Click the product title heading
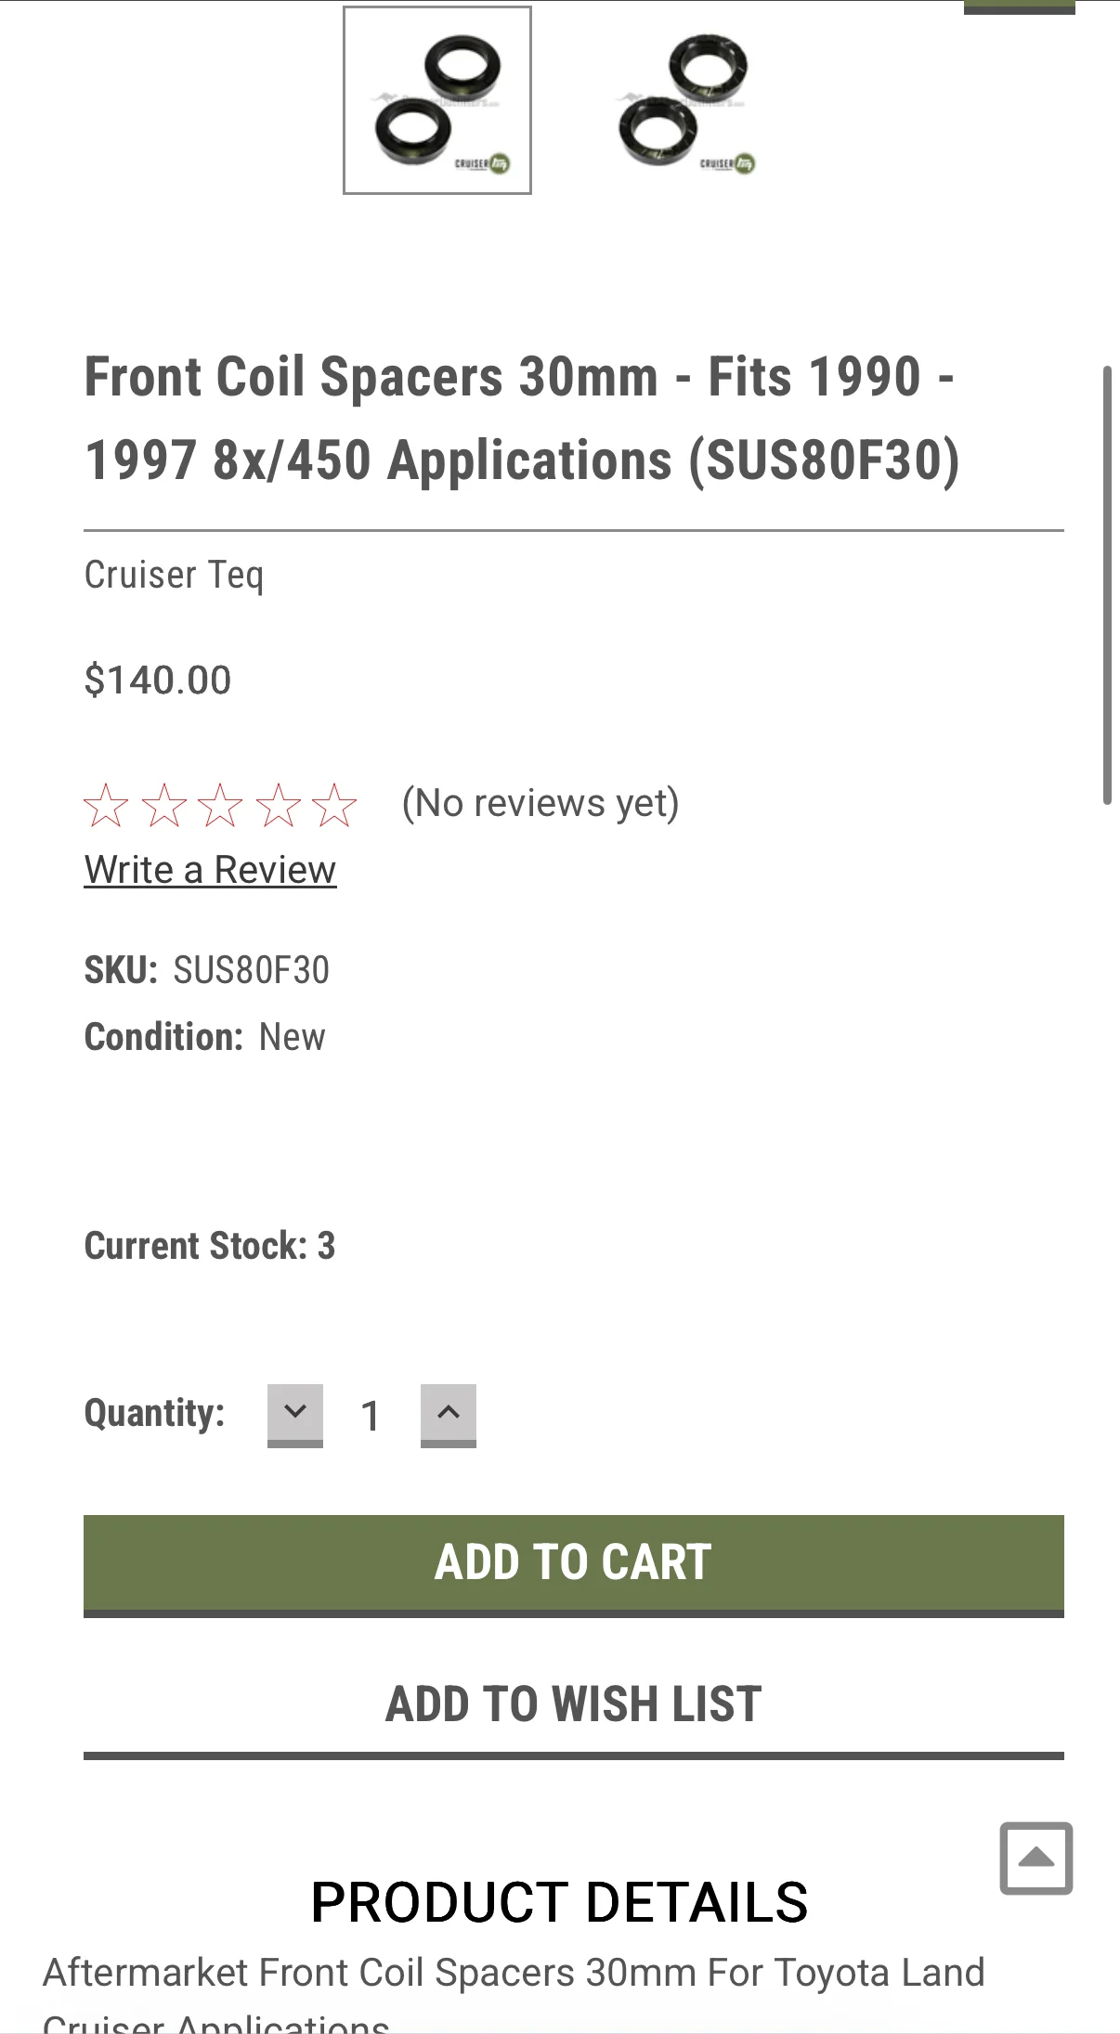The height and width of the screenshot is (2034, 1120). click(x=522, y=419)
